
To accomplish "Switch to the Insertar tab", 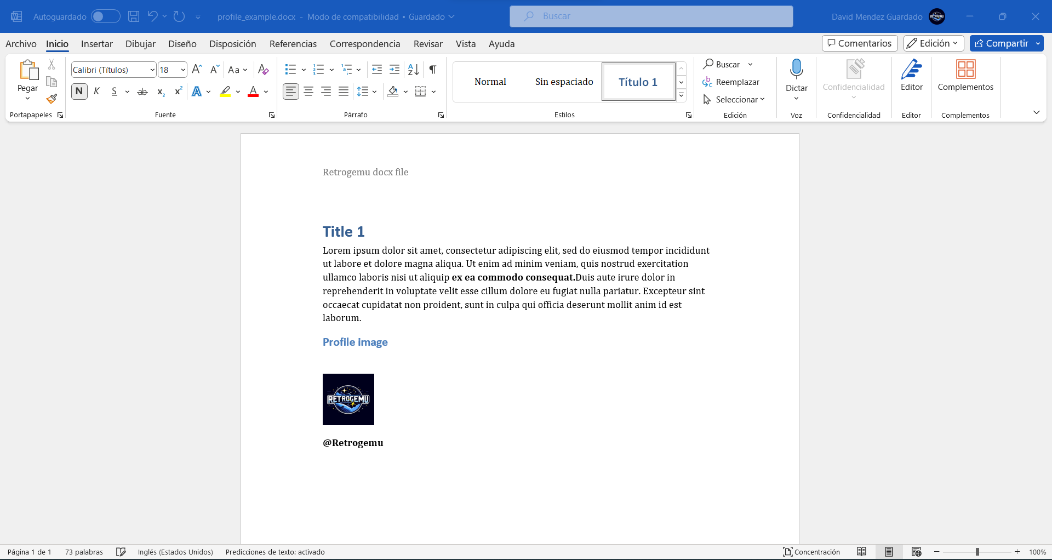I will [x=97, y=44].
